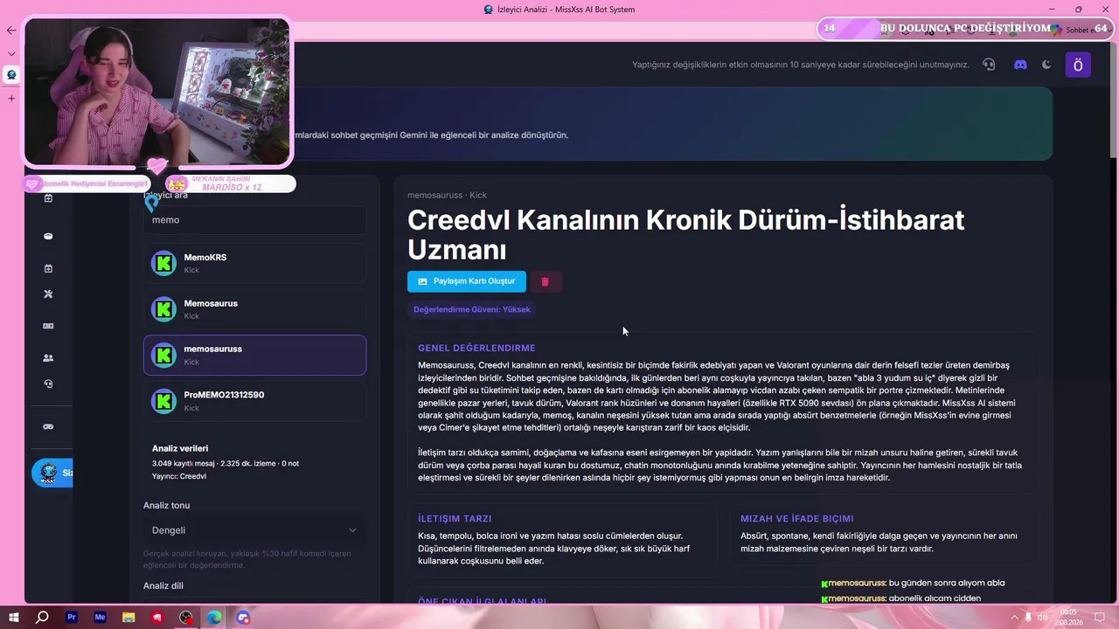Launch Media Encoder from the taskbar
1119x629 pixels.
pyautogui.click(x=100, y=618)
